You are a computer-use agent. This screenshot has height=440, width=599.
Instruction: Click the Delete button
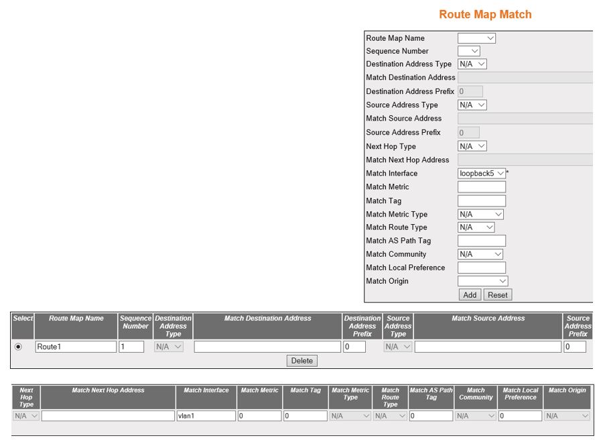coord(302,361)
